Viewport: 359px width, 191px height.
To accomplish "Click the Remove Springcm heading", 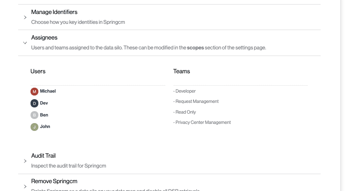I will point(54,181).
